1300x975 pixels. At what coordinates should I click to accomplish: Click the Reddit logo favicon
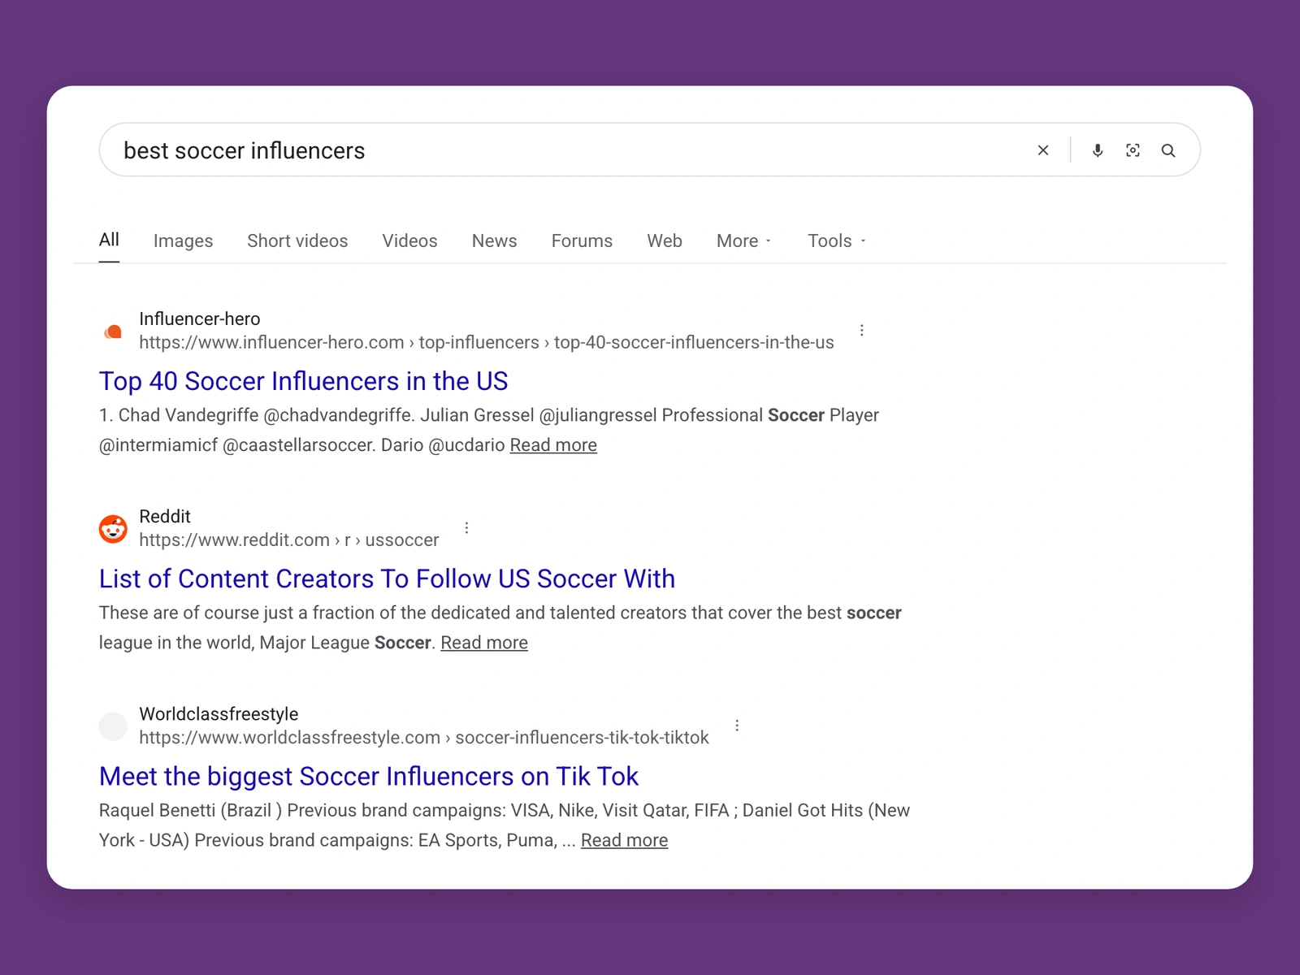(x=113, y=529)
